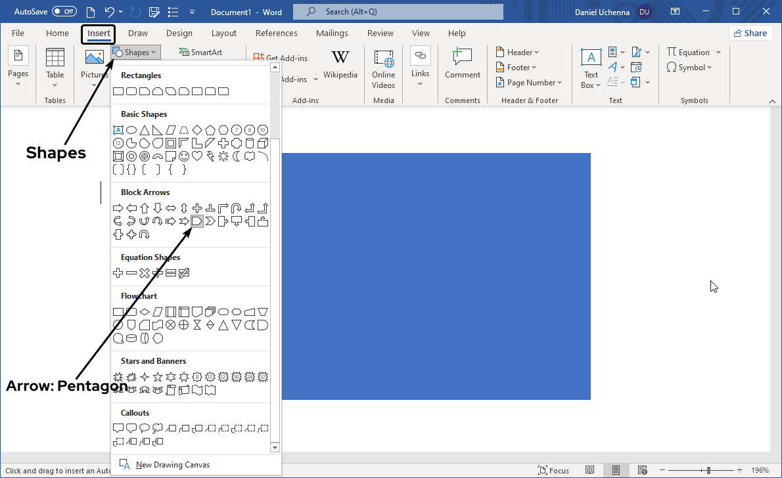Click the Save icon in title bar
This screenshot has height=478, width=782.
click(x=154, y=12)
